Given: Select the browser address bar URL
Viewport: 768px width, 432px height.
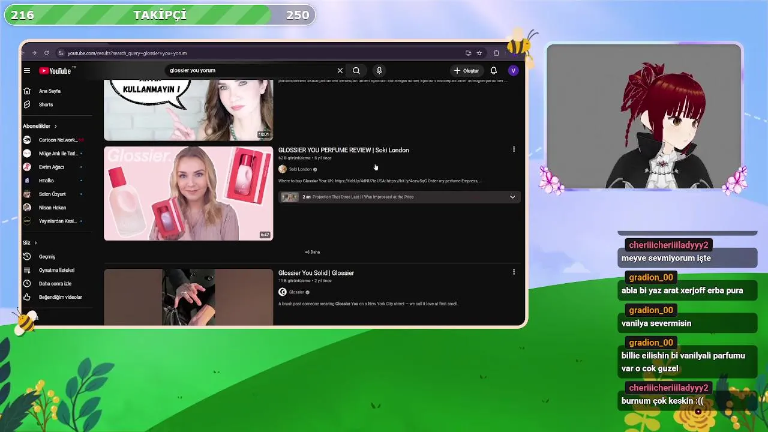Looking at the screenshot, I should 127,53.
